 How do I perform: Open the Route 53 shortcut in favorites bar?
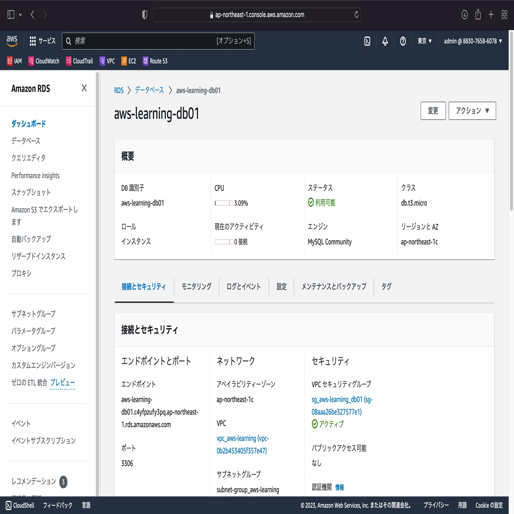point(155,61)
